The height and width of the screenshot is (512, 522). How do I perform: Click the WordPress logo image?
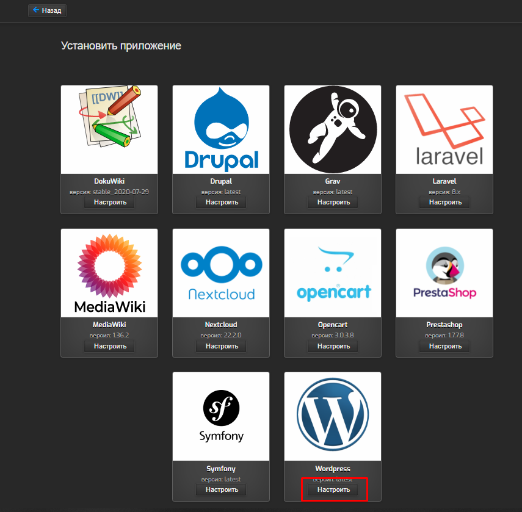pyautogui.click(x=333, y=417)
